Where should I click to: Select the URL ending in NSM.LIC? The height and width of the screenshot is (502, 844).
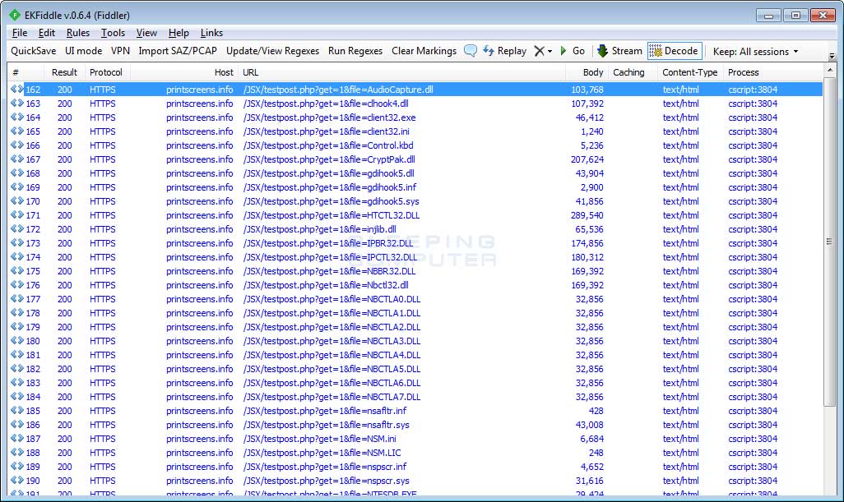click(x=322, y=453)
